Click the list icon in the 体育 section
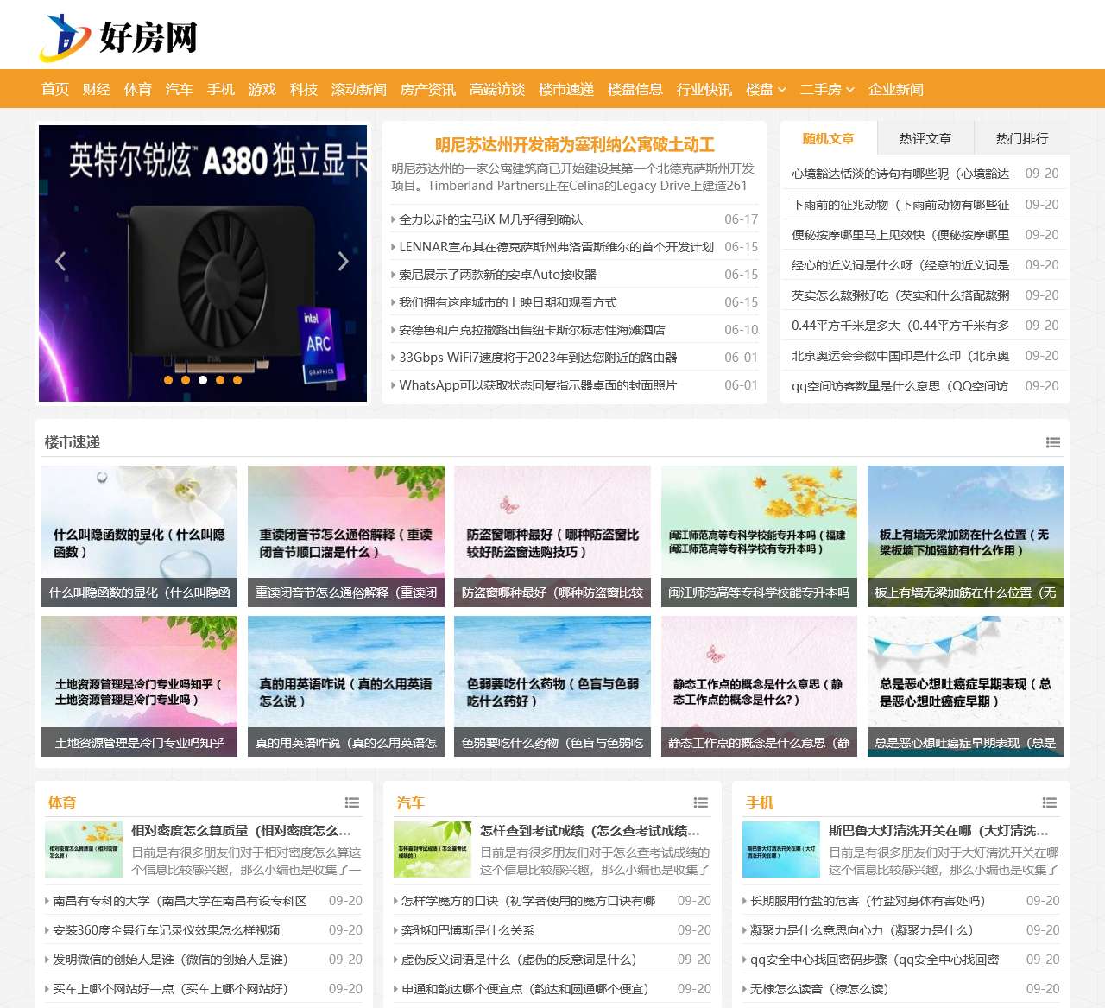 pos(350,802)
